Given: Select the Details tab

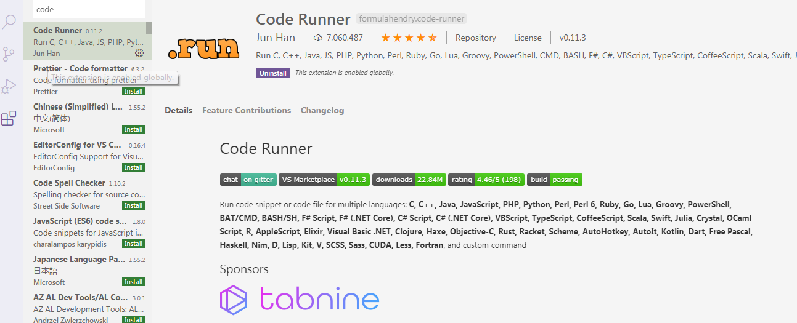Looking at the screenshot, I should 178,111.
